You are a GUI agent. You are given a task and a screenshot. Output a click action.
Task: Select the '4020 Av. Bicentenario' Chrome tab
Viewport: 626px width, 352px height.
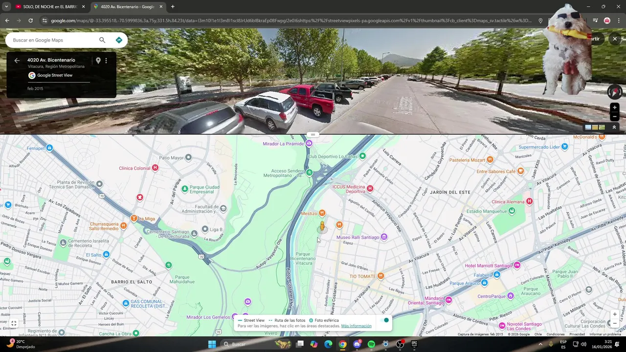[x=127, y=7]
